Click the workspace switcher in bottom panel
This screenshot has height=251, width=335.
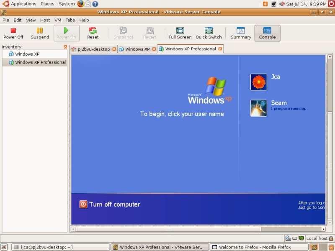coord(318,247)
